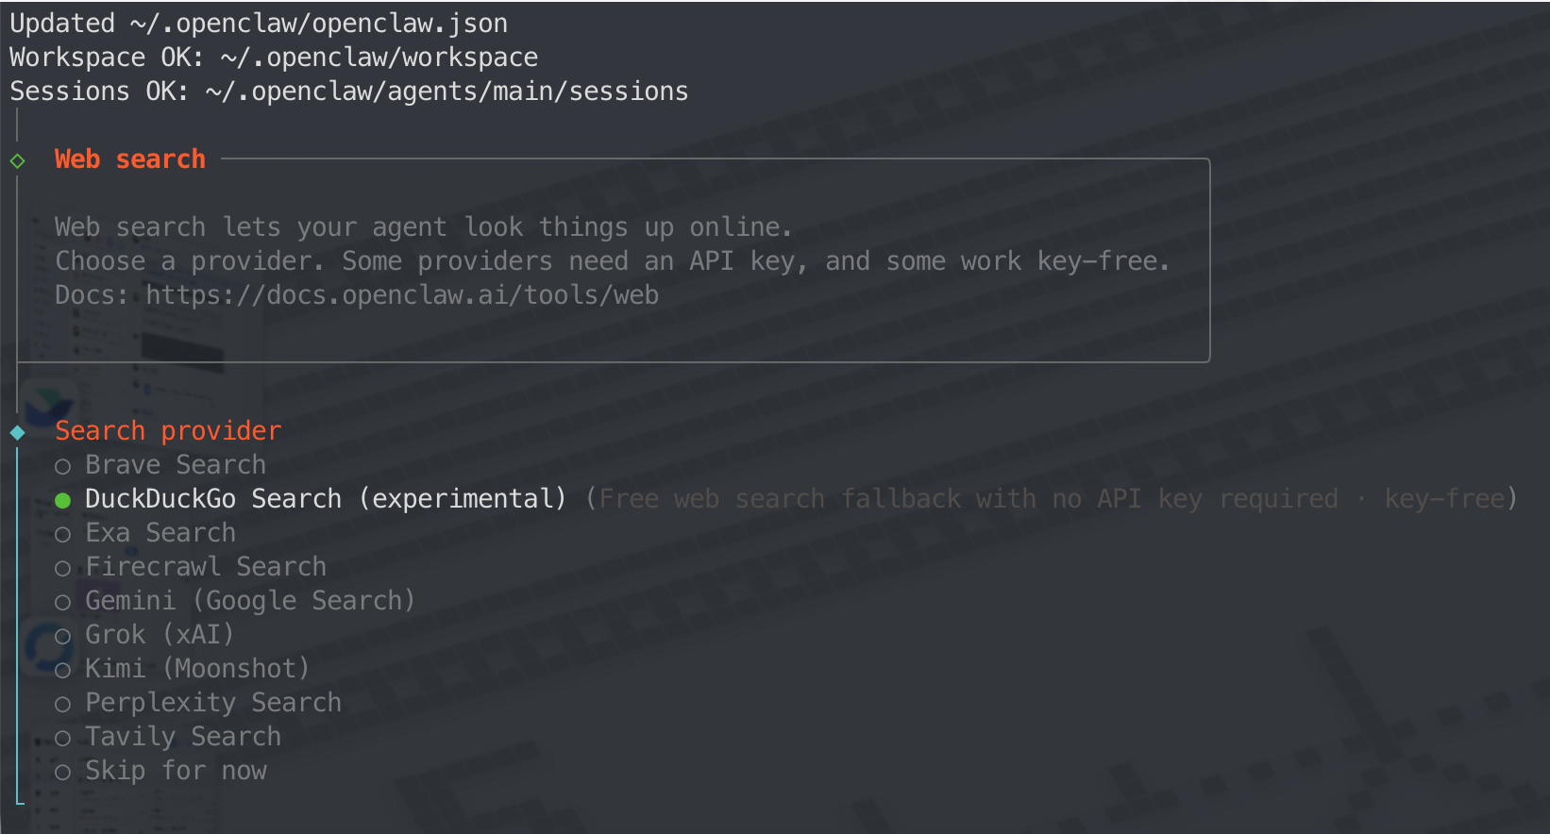Image resolution: width=1550 pixels, height=834 pixels.
Task: Pick Perplexity Search radio circle
Action: click(63, 704)
